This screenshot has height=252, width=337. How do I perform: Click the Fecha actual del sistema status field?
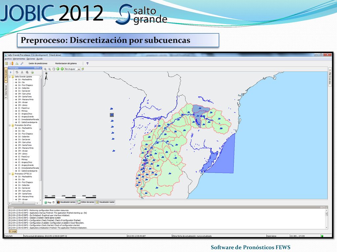click(75, 236)
